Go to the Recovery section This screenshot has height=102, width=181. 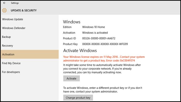30,46
